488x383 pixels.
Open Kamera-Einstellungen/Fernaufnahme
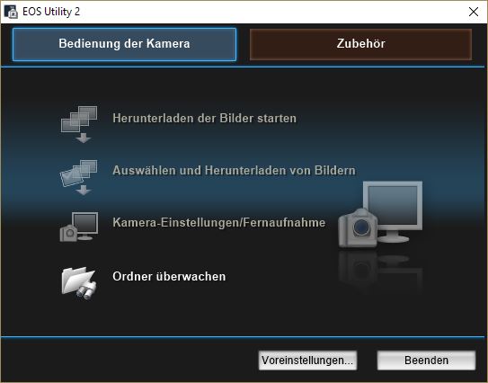[x=219, y=223]
